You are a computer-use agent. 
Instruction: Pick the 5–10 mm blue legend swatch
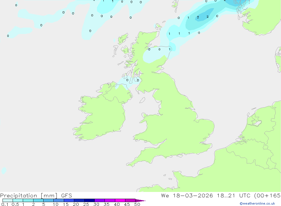(48, 200)
